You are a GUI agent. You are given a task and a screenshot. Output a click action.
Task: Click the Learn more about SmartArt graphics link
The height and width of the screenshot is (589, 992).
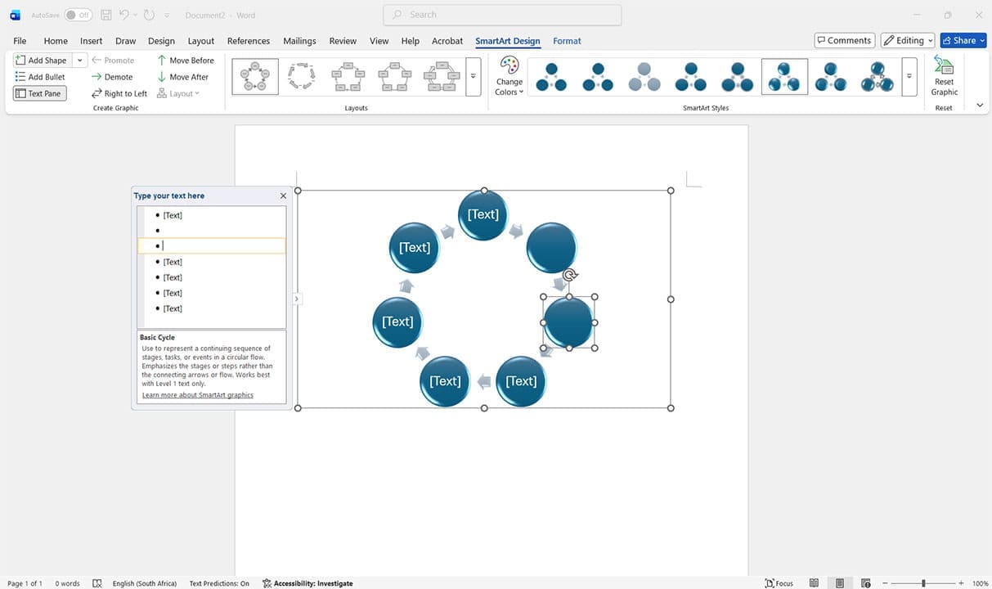click(196, 394)
